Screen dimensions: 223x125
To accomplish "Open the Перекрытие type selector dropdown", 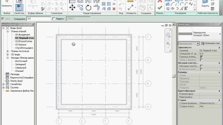I will (220, 34).
